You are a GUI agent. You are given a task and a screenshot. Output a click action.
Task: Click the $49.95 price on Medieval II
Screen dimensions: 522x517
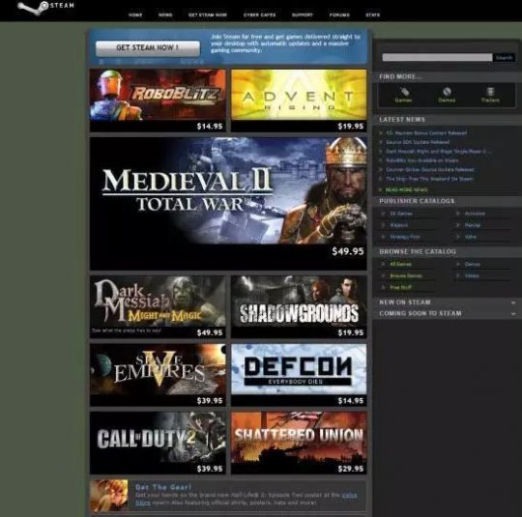coord(348,251)
